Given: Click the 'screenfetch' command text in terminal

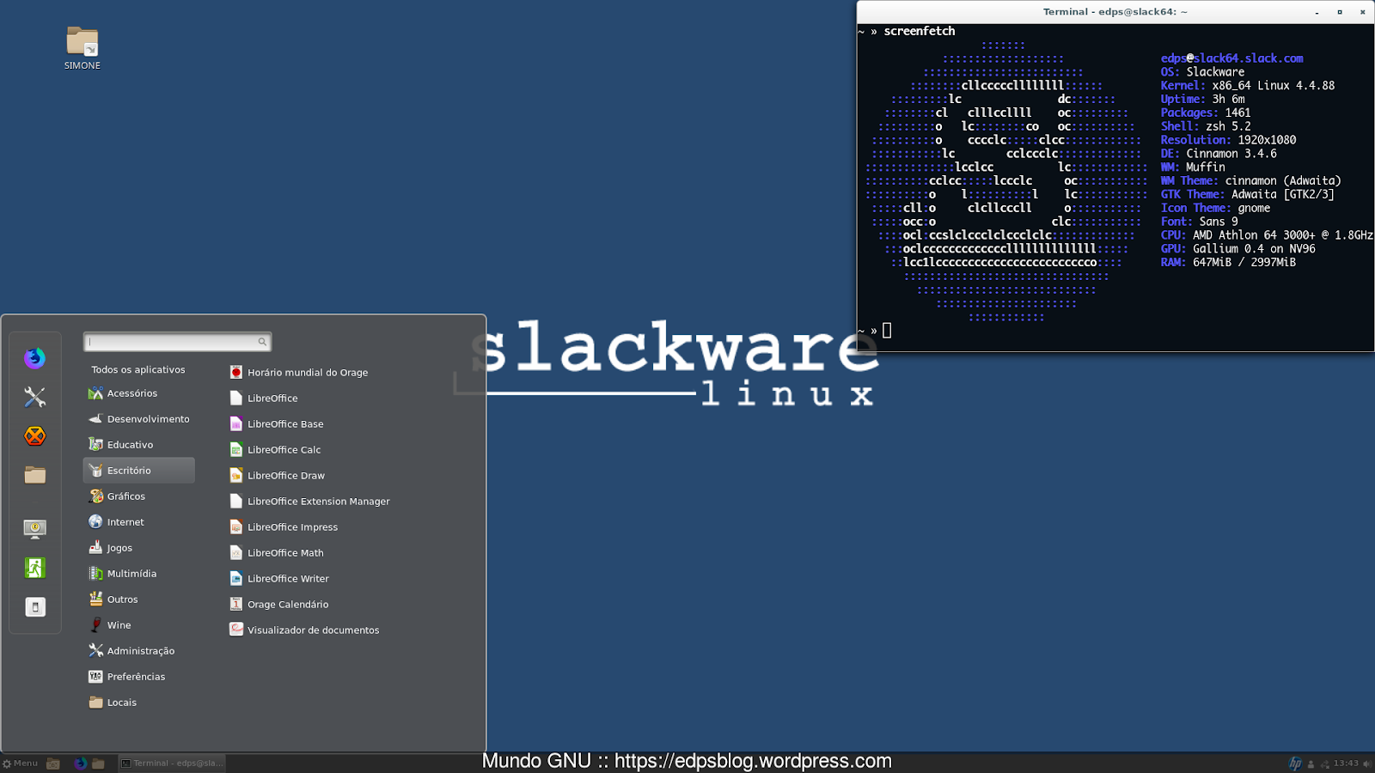Looking at the screenshot, I should click(920, 31).
